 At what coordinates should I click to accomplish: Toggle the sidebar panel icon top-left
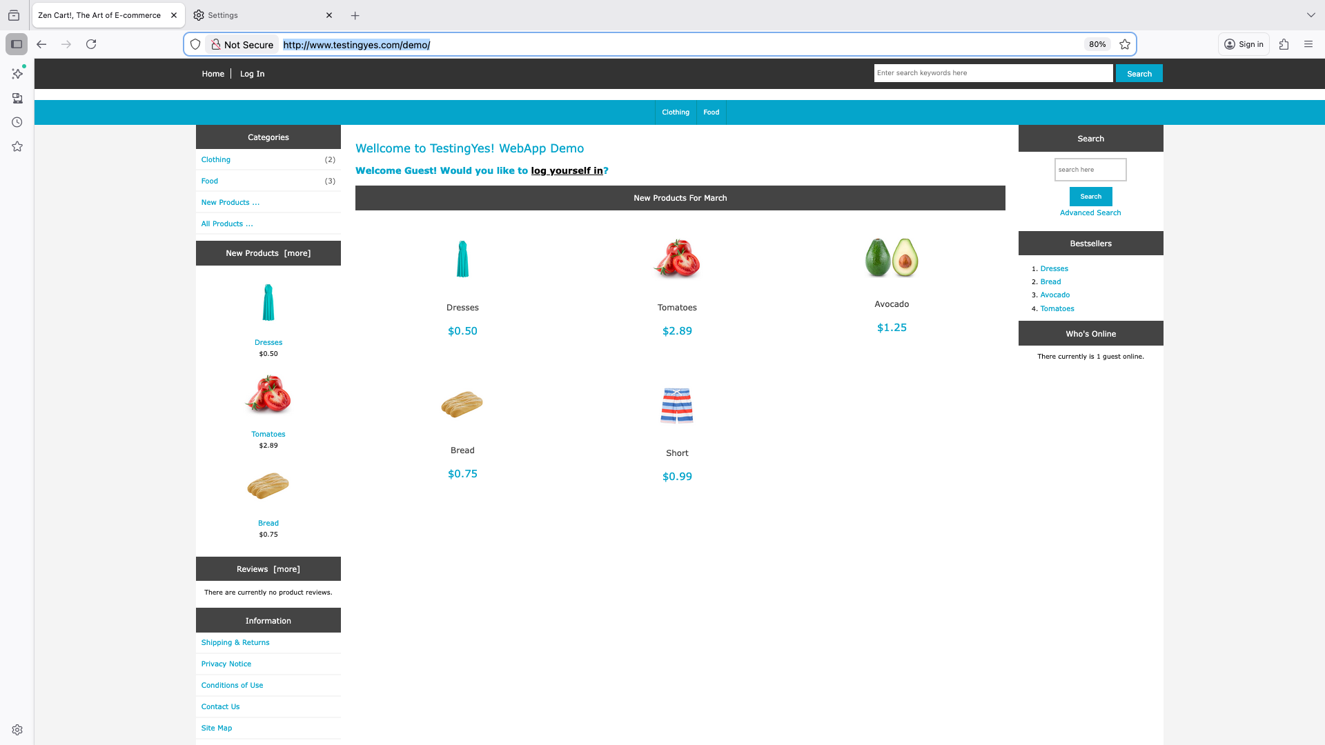17,44
